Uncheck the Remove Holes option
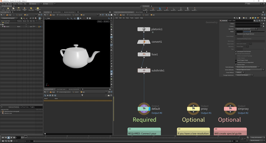This screenshot has width=266, height=143. [x=236, y=64]
